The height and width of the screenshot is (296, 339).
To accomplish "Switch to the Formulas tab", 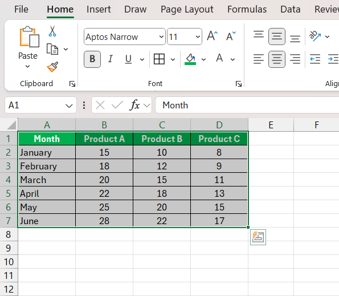I will (x=247, y=9).
